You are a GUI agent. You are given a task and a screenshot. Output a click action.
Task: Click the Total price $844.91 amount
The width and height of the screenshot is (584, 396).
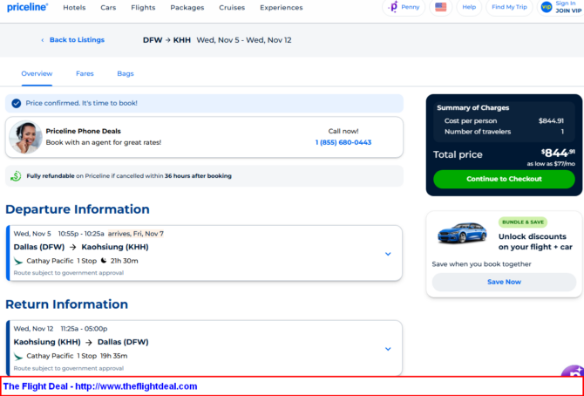[x=558, y=153]
